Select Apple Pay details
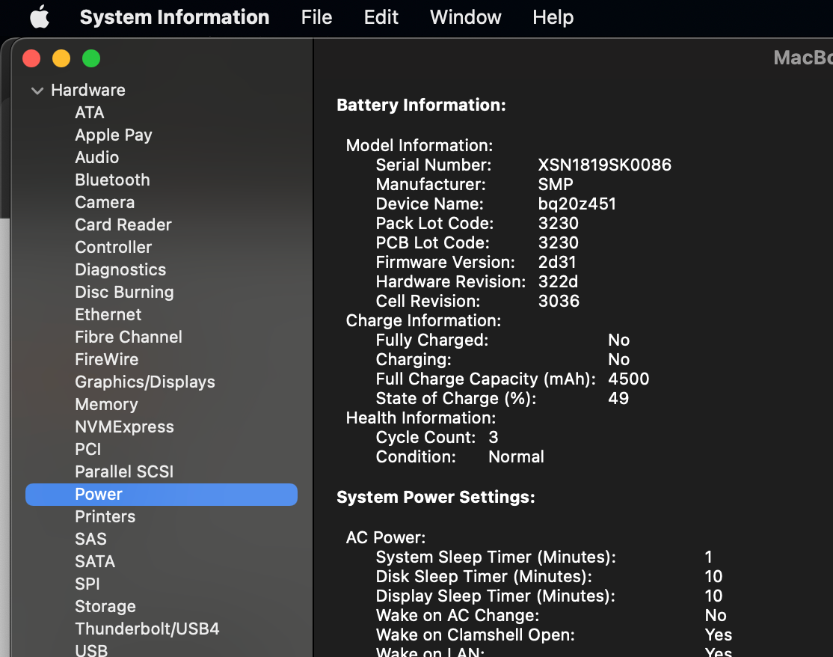This screenshot has height=657, width=833. [113, 135]
